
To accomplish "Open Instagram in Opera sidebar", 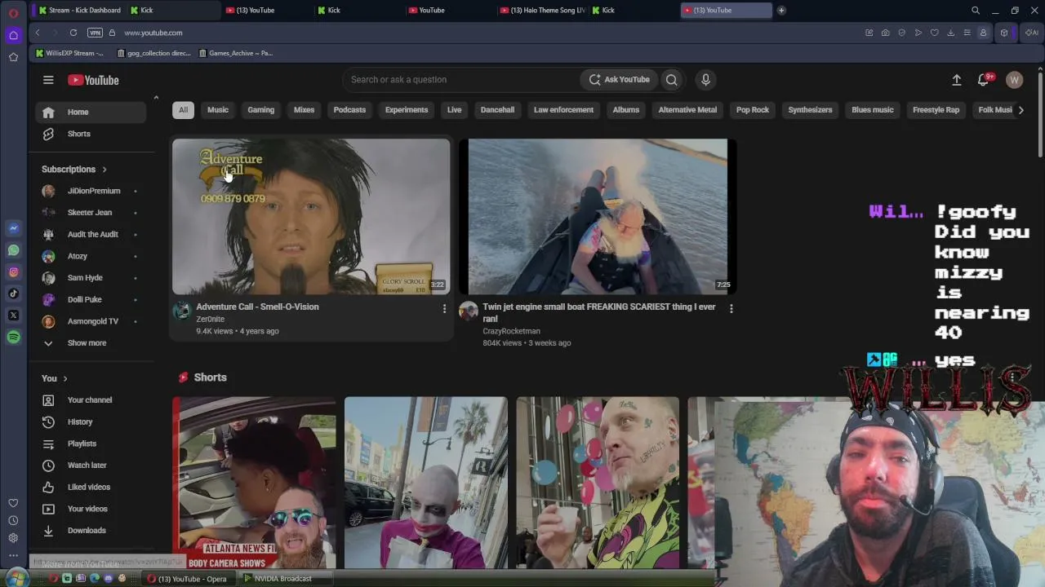I will tap(13, 272).
